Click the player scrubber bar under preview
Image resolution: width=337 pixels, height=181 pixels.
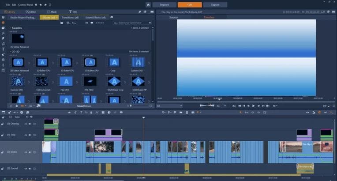pyautogui.click(x=246, y=102)
